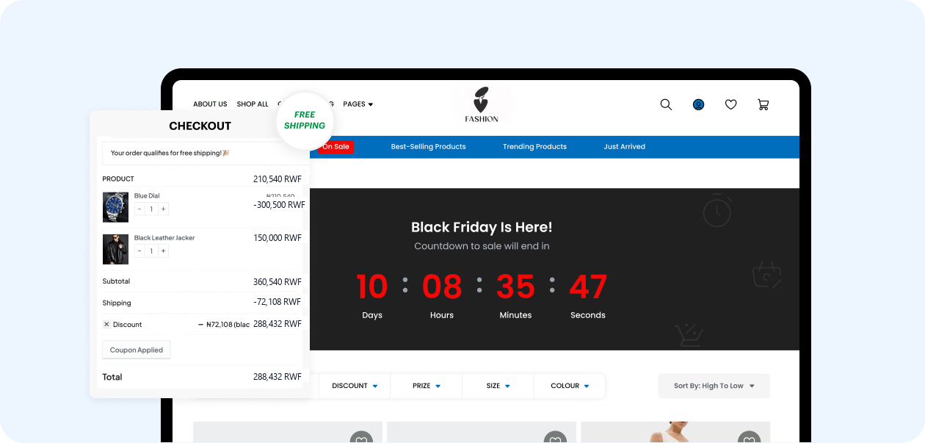The image size is (925, 443).
Task: Click the Black Leather Jacket price 150,000 RWF
Action: 277,238
